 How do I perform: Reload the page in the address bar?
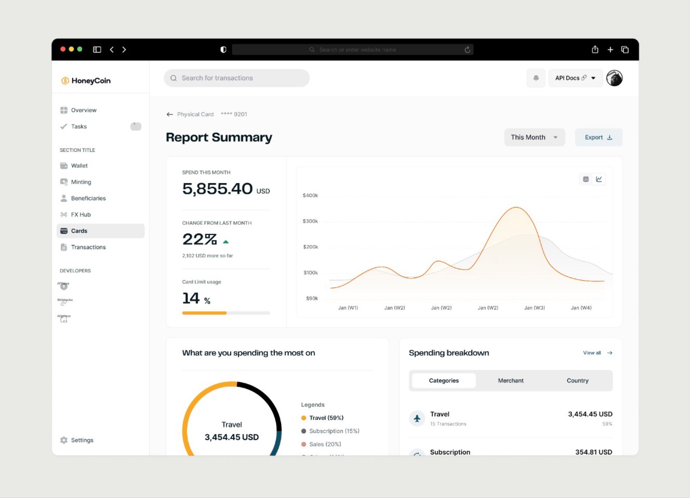(x=467, y=50)
